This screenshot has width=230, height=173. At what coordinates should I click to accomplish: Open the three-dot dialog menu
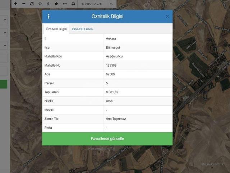49,16
